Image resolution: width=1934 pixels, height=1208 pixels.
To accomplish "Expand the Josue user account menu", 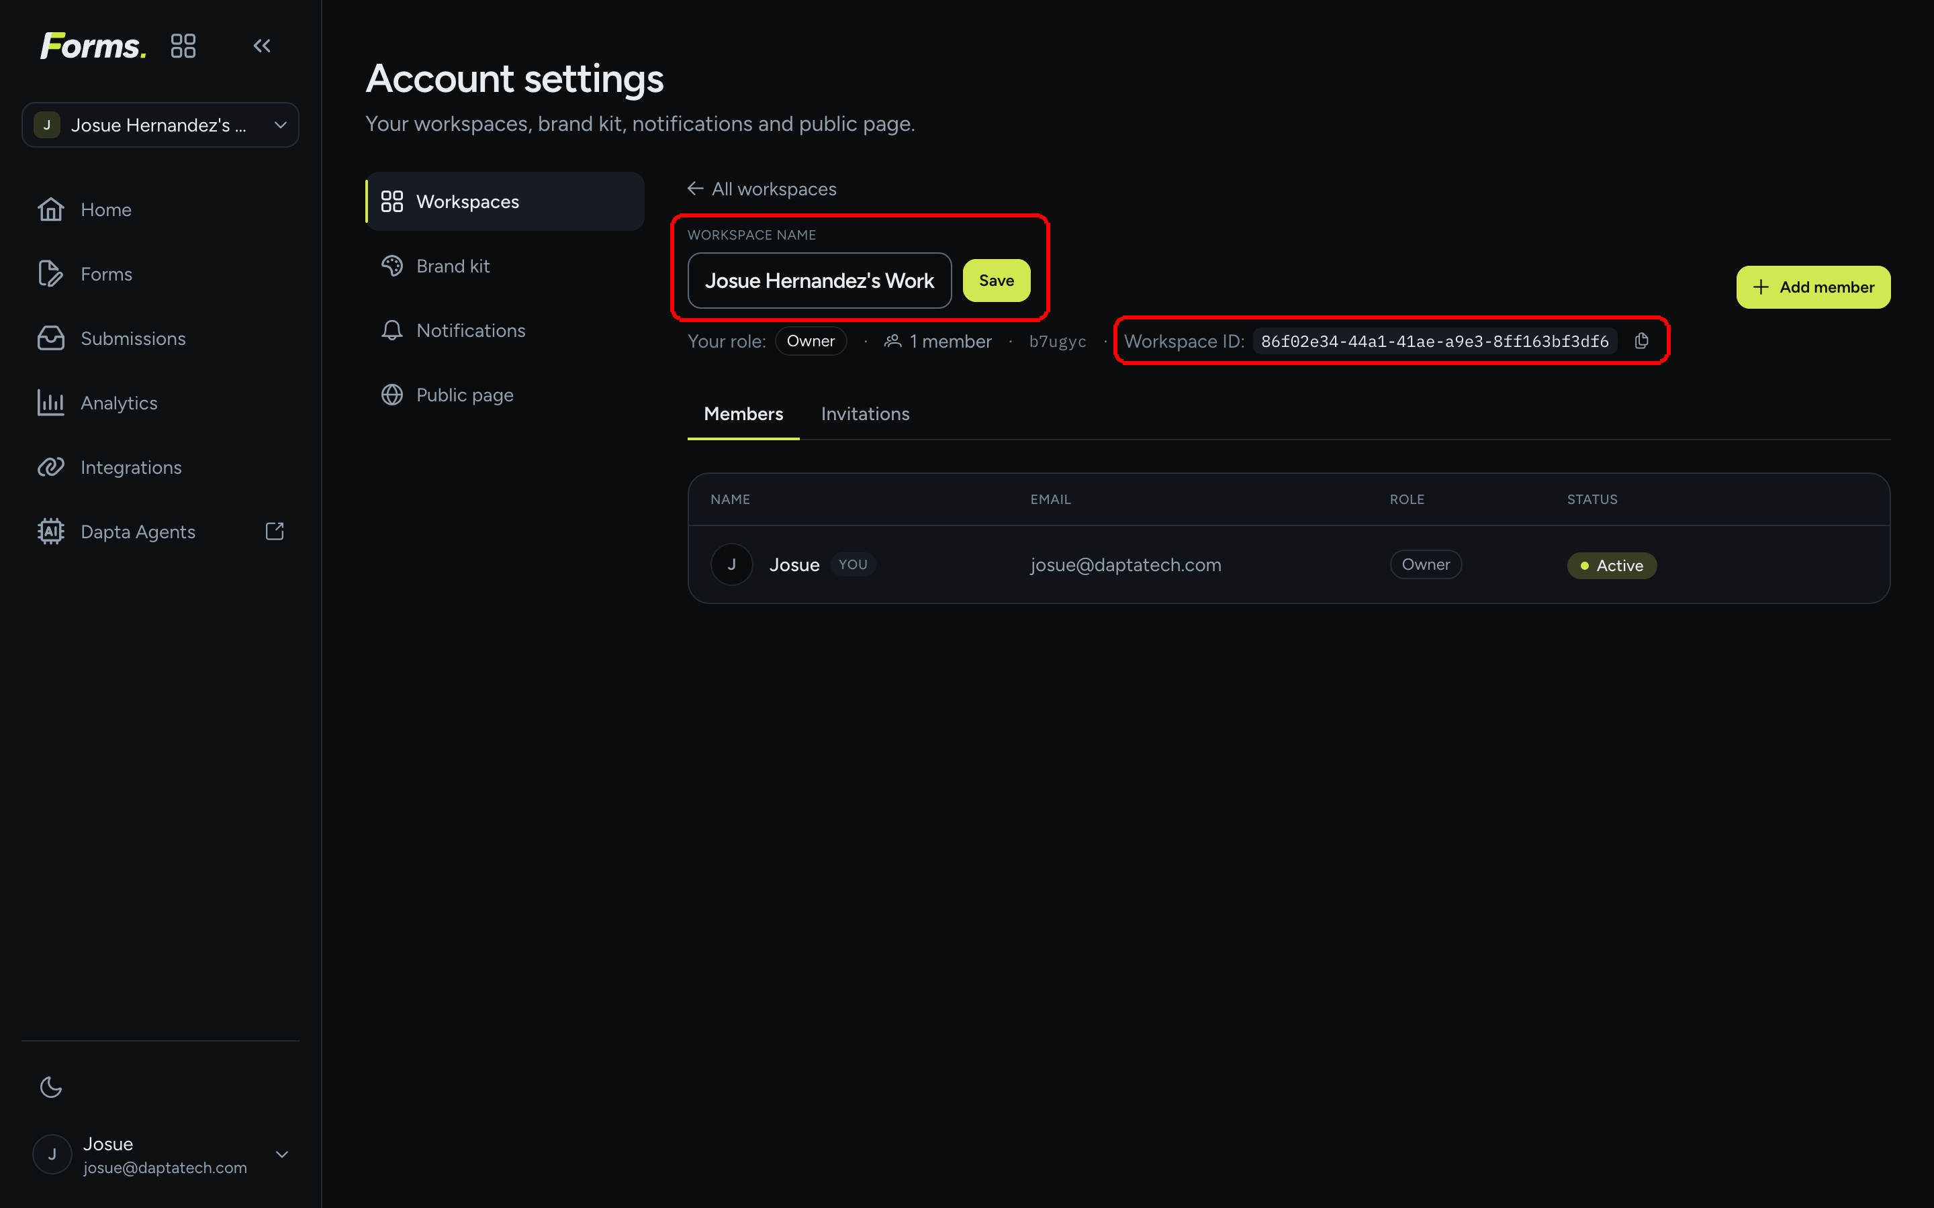I will point(160,1154).
